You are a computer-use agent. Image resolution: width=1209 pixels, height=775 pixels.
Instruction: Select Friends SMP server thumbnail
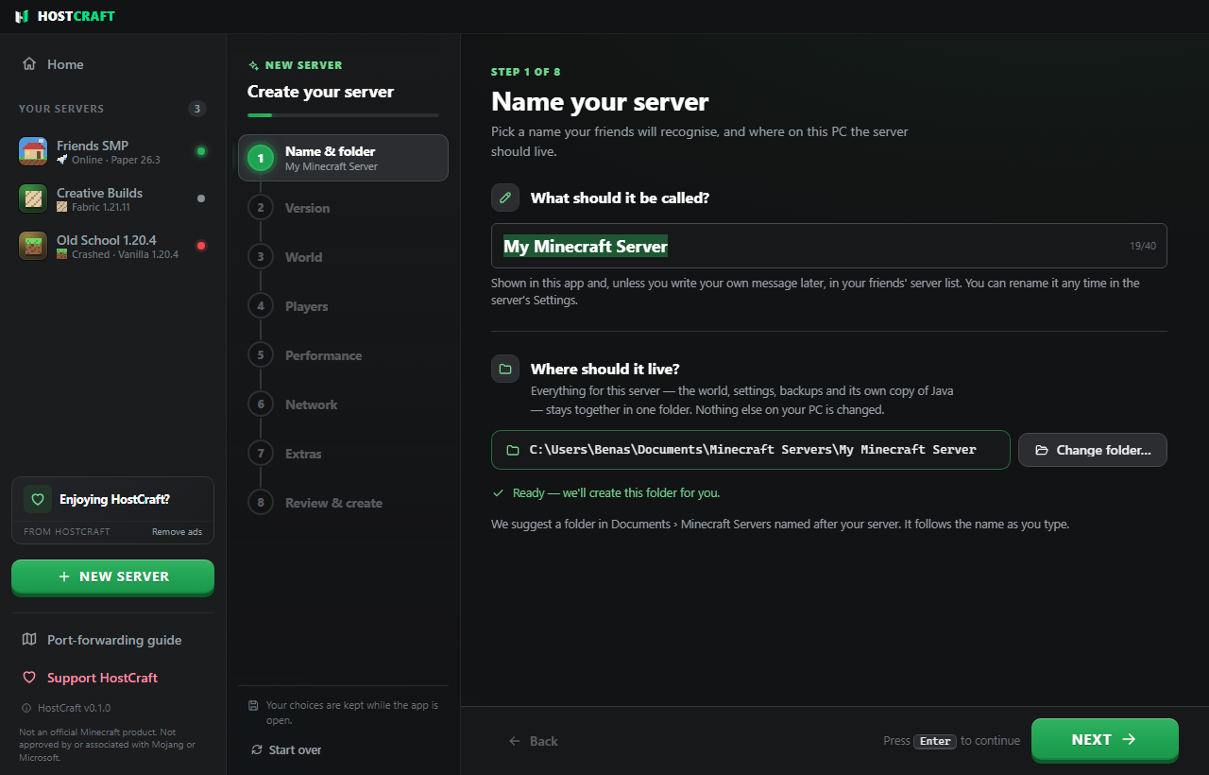tap(33, 151)
